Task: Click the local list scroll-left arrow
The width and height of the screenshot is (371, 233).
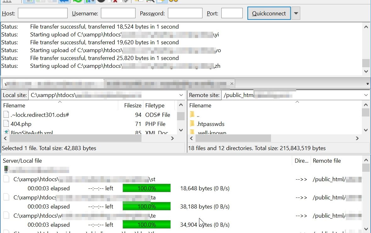Action: (5, 138)
